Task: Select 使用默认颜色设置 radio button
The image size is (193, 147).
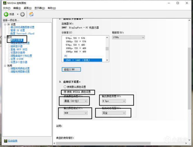Action: (65, 87)
